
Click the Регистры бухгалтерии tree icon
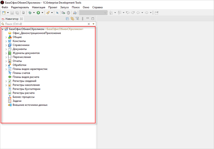(10, 89)
